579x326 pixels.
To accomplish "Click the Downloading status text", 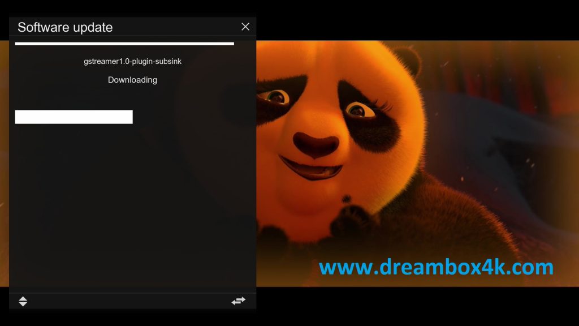I will 132,80.
